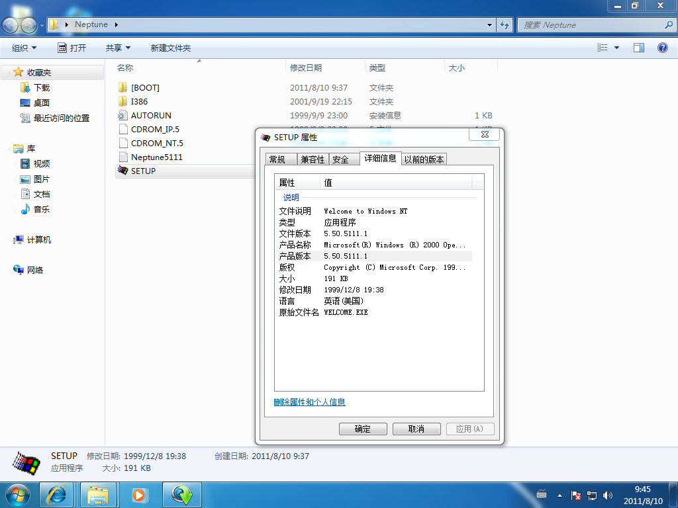
Task: Select the Neptune5111 text file icon
Action: point(122,157)
